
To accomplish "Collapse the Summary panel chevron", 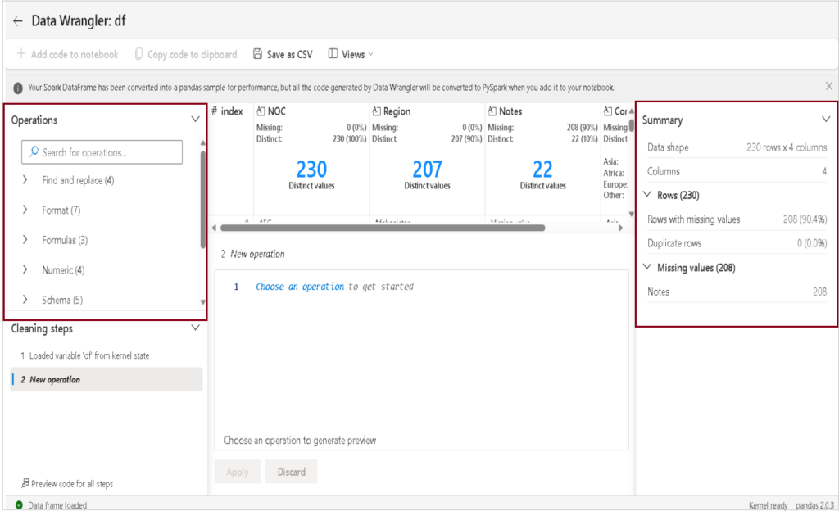I will click(x=826, y=120).
